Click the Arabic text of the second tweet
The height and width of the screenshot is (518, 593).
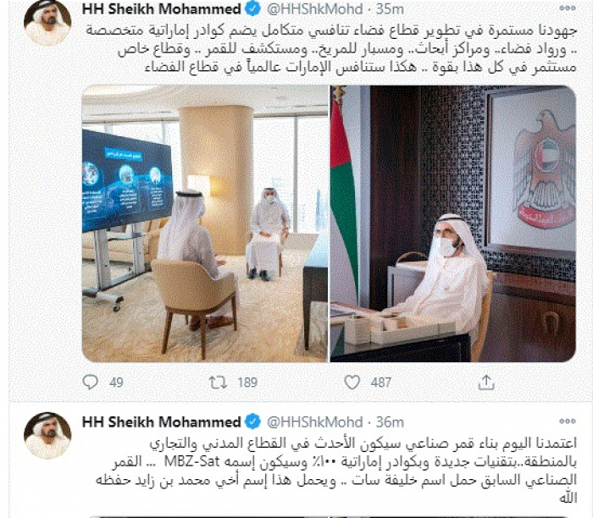[336, 471]
